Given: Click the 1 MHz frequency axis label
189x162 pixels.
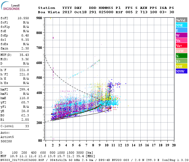Looking at the screenshot, I should pos(46,145).
